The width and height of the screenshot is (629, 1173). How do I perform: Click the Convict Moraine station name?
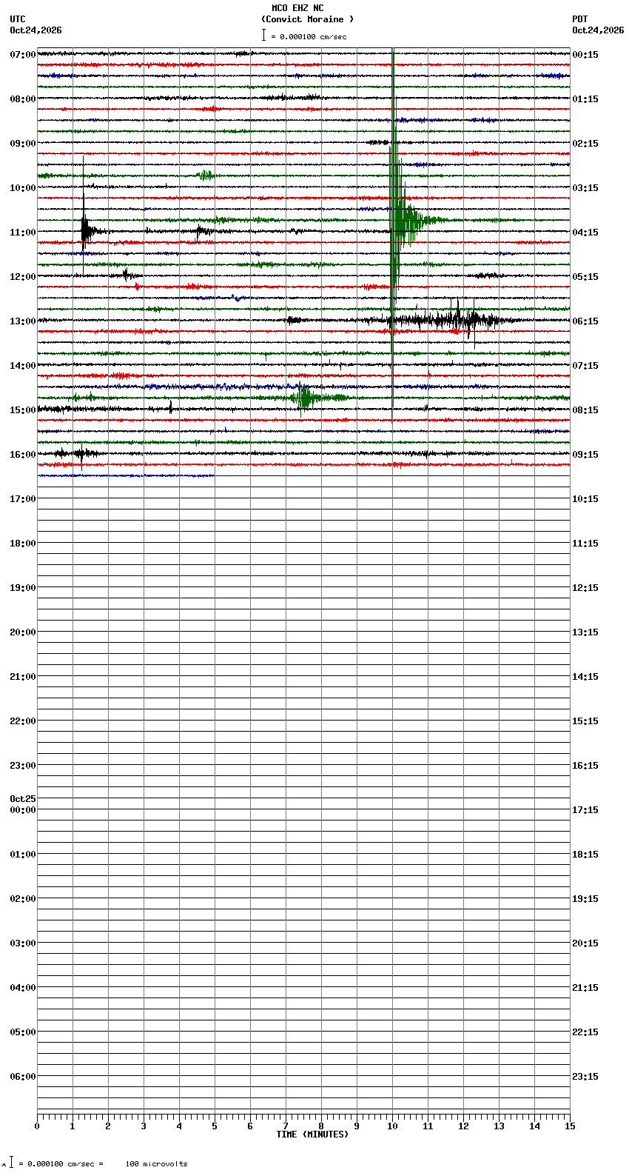tap(307, 19)
